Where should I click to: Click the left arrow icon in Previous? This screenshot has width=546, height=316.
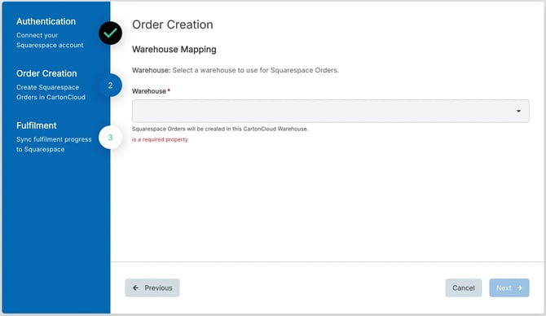pyautogui.click(x=136, y=287)
